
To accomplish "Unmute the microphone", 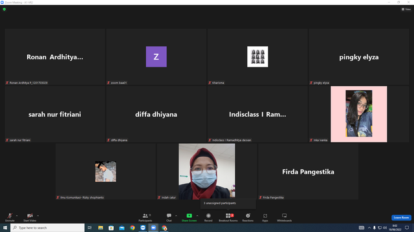I will pos(10,217).
